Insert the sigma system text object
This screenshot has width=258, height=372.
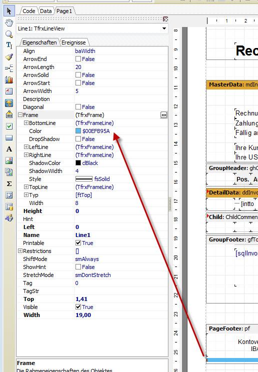tap(9, 183)
